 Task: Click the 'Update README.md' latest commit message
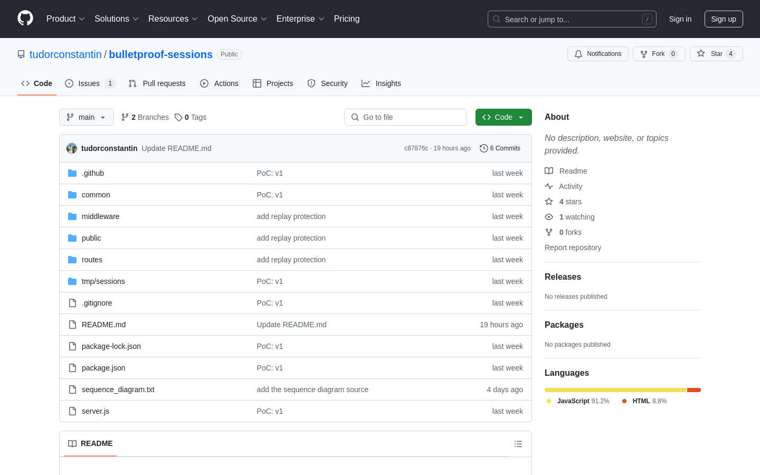176,148
